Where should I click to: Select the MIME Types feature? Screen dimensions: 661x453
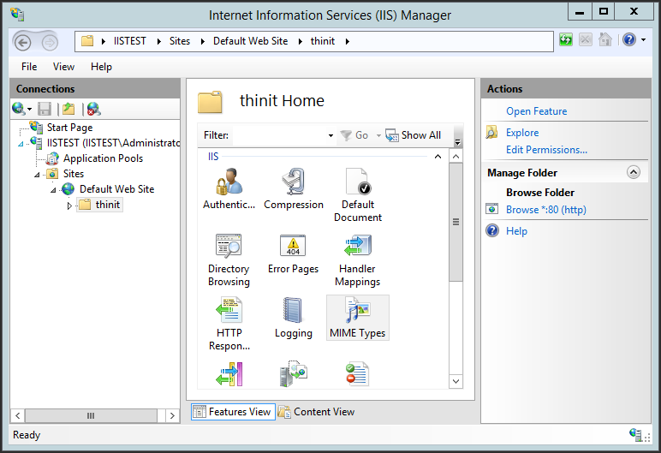tap(358, 318)
